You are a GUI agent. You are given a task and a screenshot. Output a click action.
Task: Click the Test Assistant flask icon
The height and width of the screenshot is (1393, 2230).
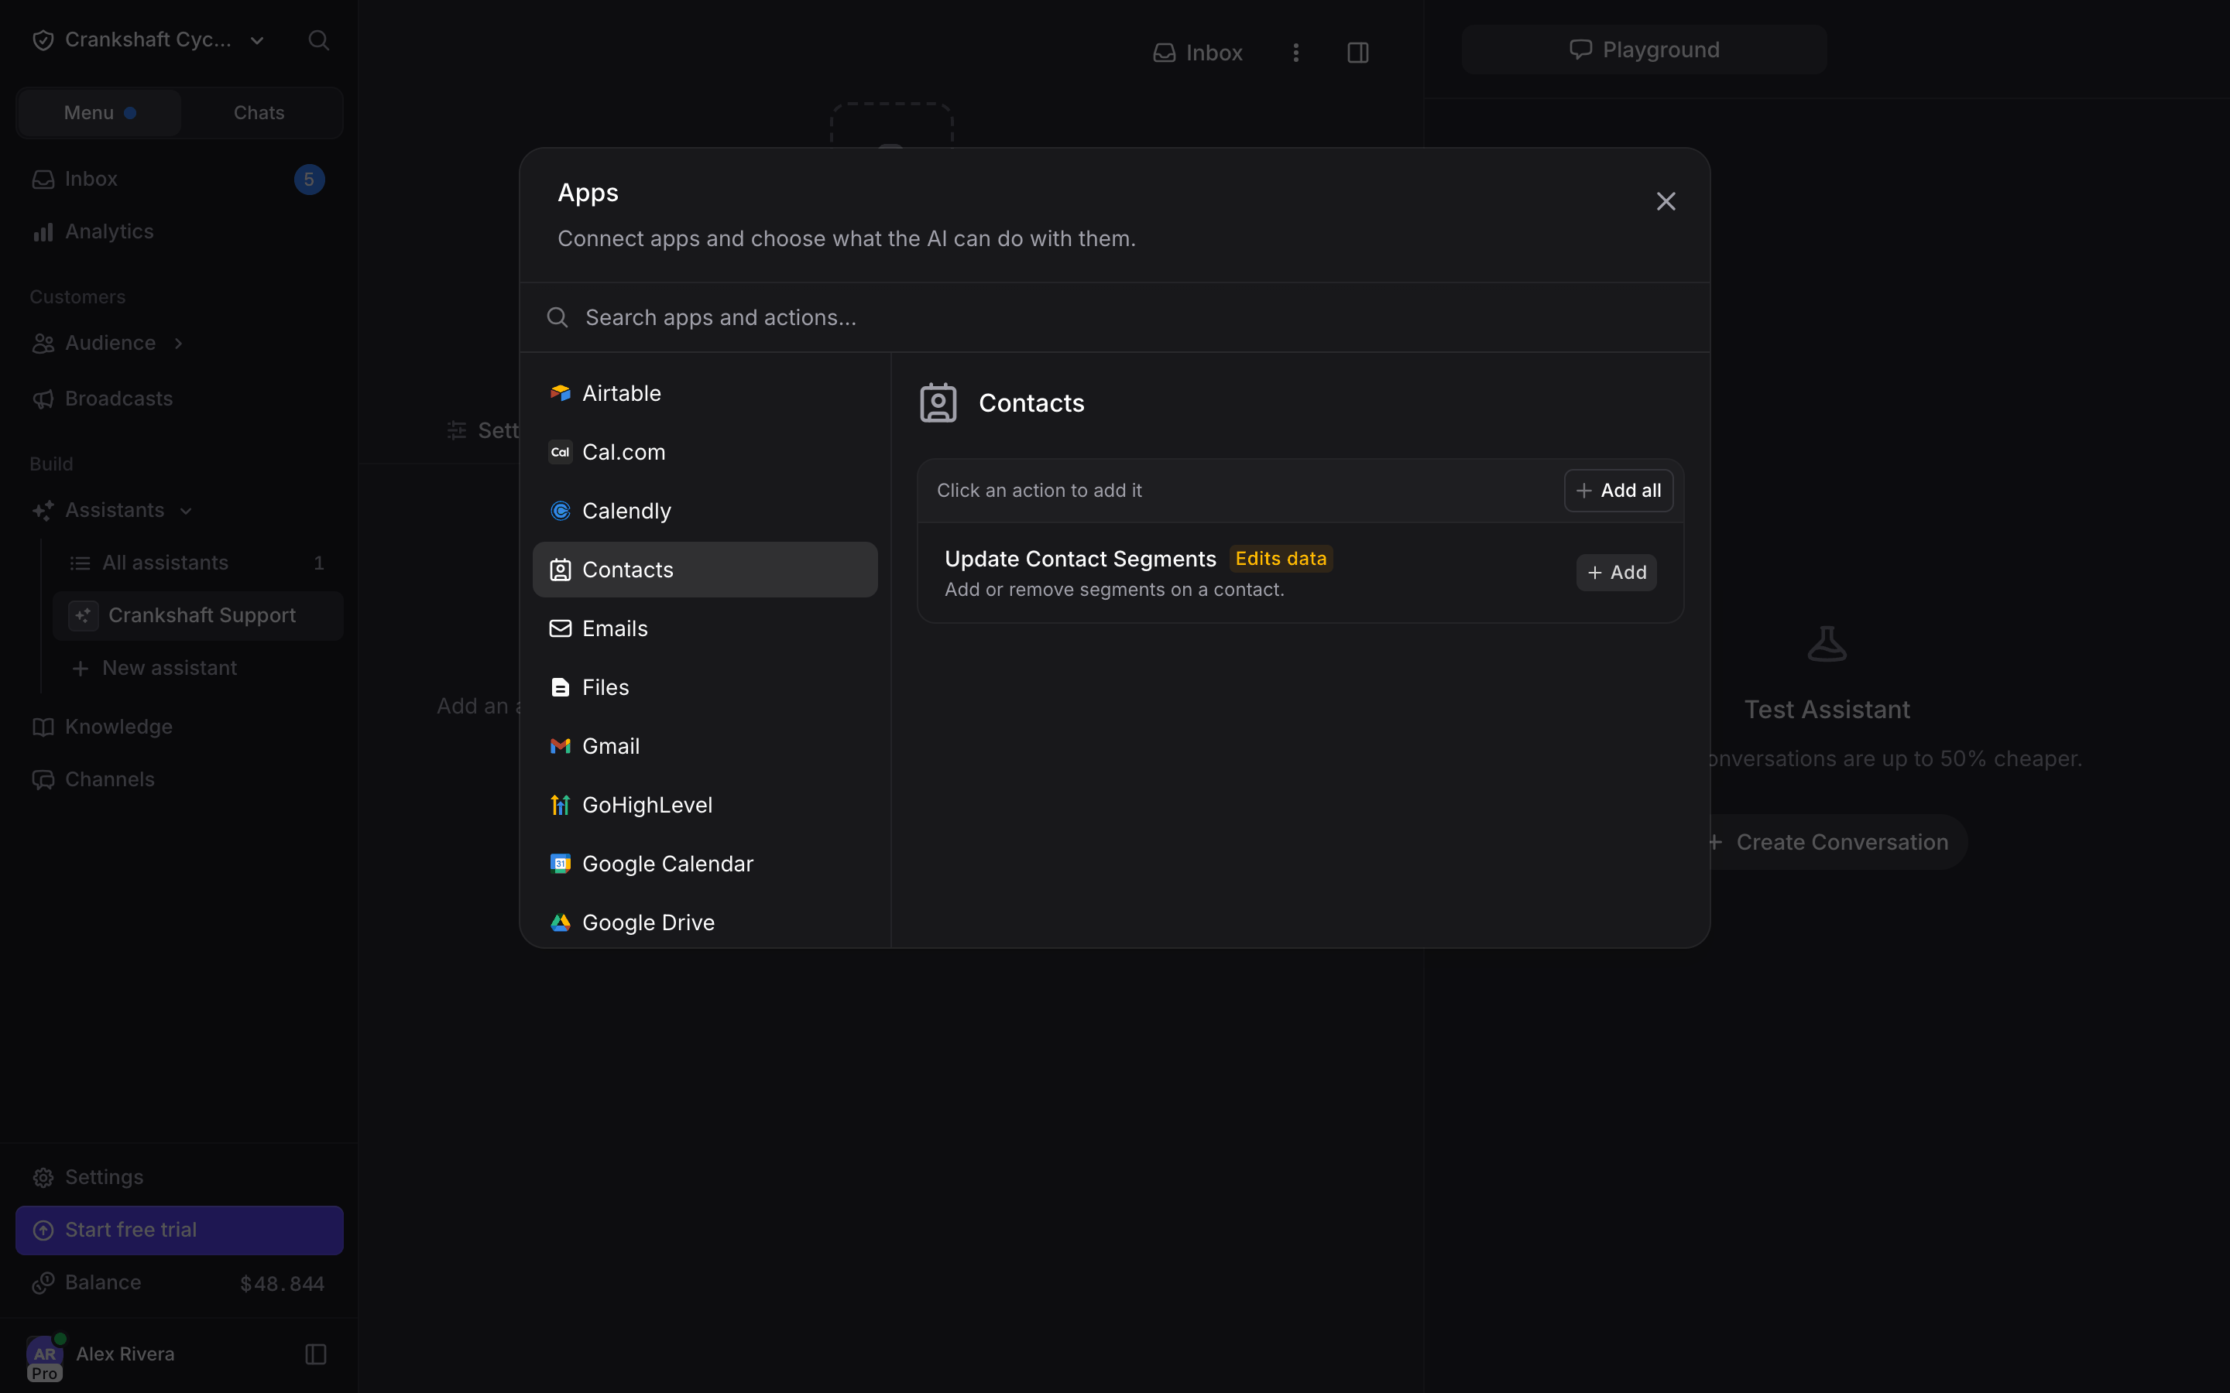[1827, 643]
